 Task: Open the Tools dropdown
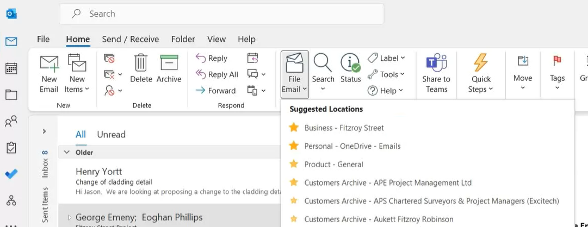[386, 74]
